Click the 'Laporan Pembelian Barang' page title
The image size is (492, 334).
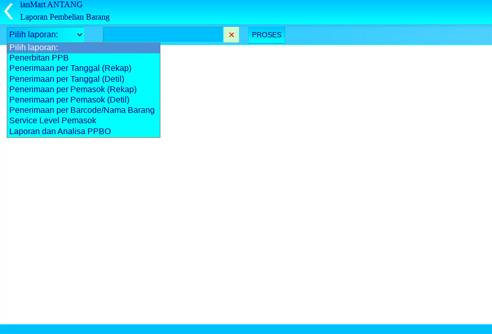point(65,17)
